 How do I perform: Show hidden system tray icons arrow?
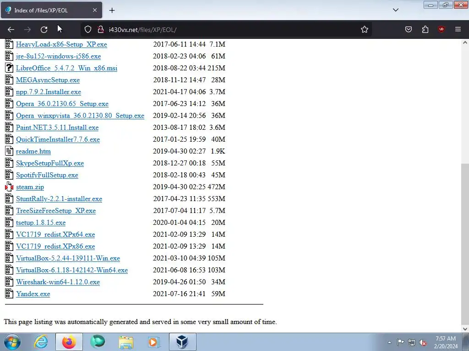[x=389, y=342]
